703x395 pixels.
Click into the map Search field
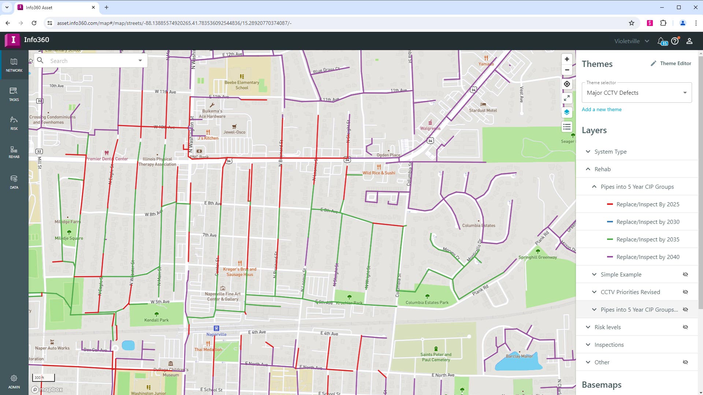click(x=92, y=61)
